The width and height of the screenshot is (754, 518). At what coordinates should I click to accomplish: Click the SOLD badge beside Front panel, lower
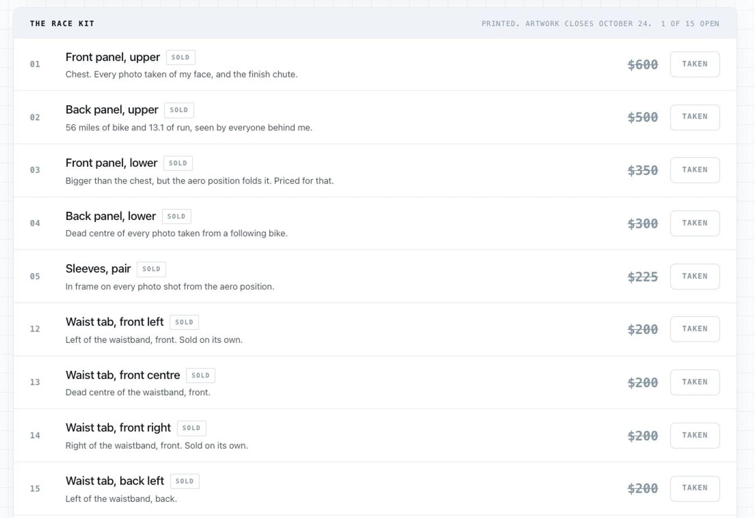[178, 163]
